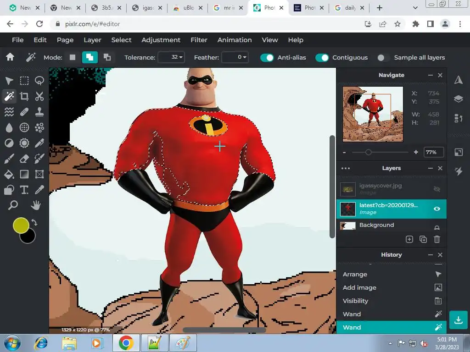Select the Marquee select tool

point(24,81)
